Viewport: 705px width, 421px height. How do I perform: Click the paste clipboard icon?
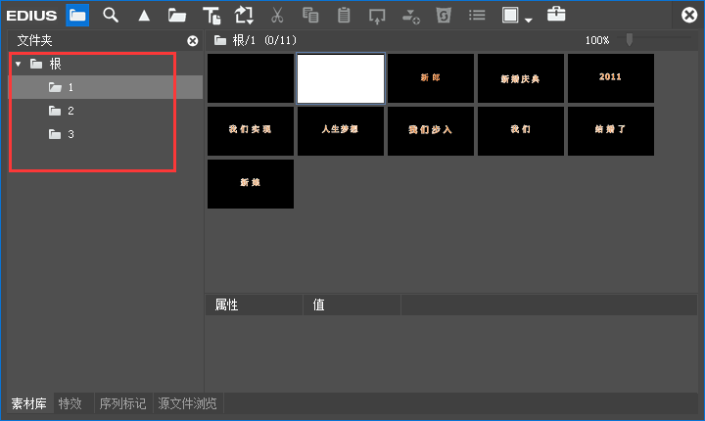pos(344,15)
